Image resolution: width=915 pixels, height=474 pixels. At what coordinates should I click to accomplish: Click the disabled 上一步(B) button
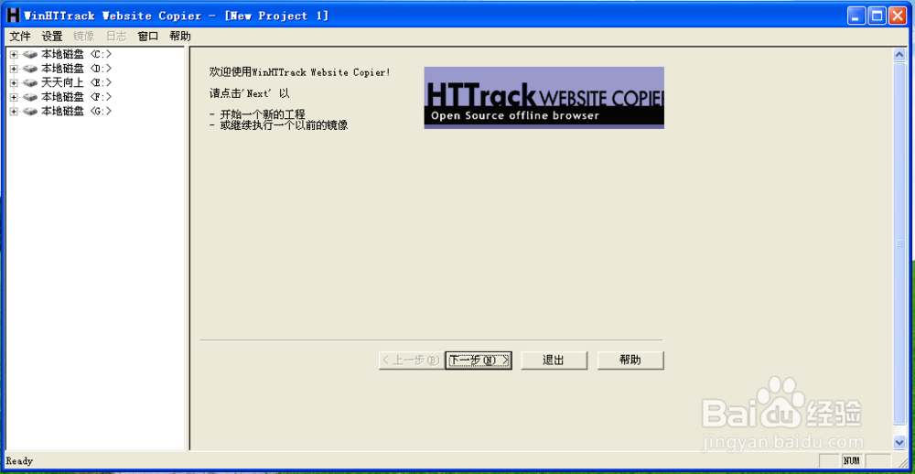click(411, 361)
